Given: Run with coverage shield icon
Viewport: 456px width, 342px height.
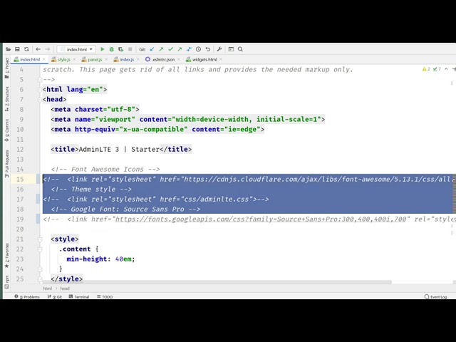Looking at the screenshot, I should tap(120, 49).
